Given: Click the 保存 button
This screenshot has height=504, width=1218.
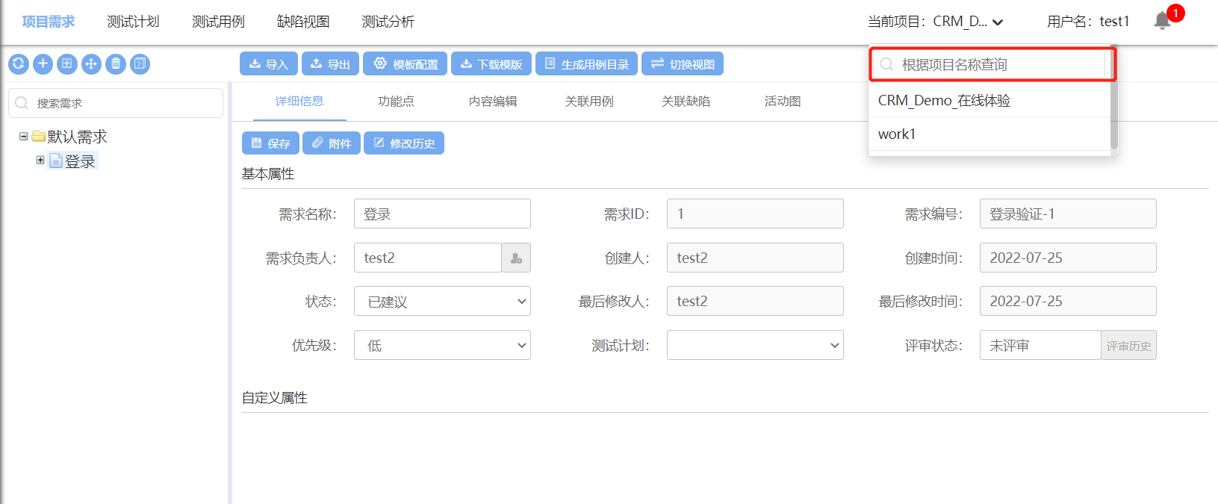Looking at the screenshot, I should coord(270,143).
